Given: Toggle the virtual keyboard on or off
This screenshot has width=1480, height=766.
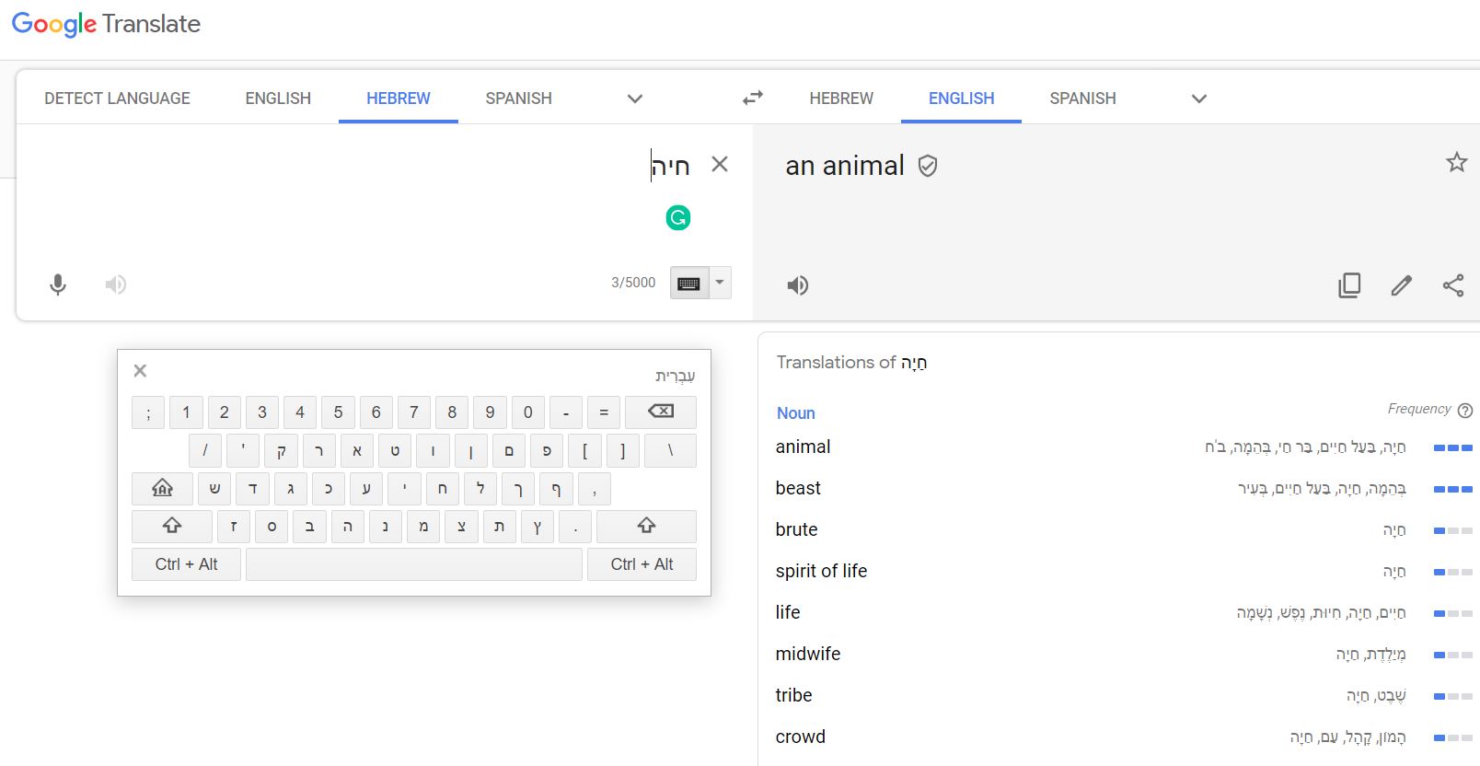Looking at the screenshot, I should (688, 284).
